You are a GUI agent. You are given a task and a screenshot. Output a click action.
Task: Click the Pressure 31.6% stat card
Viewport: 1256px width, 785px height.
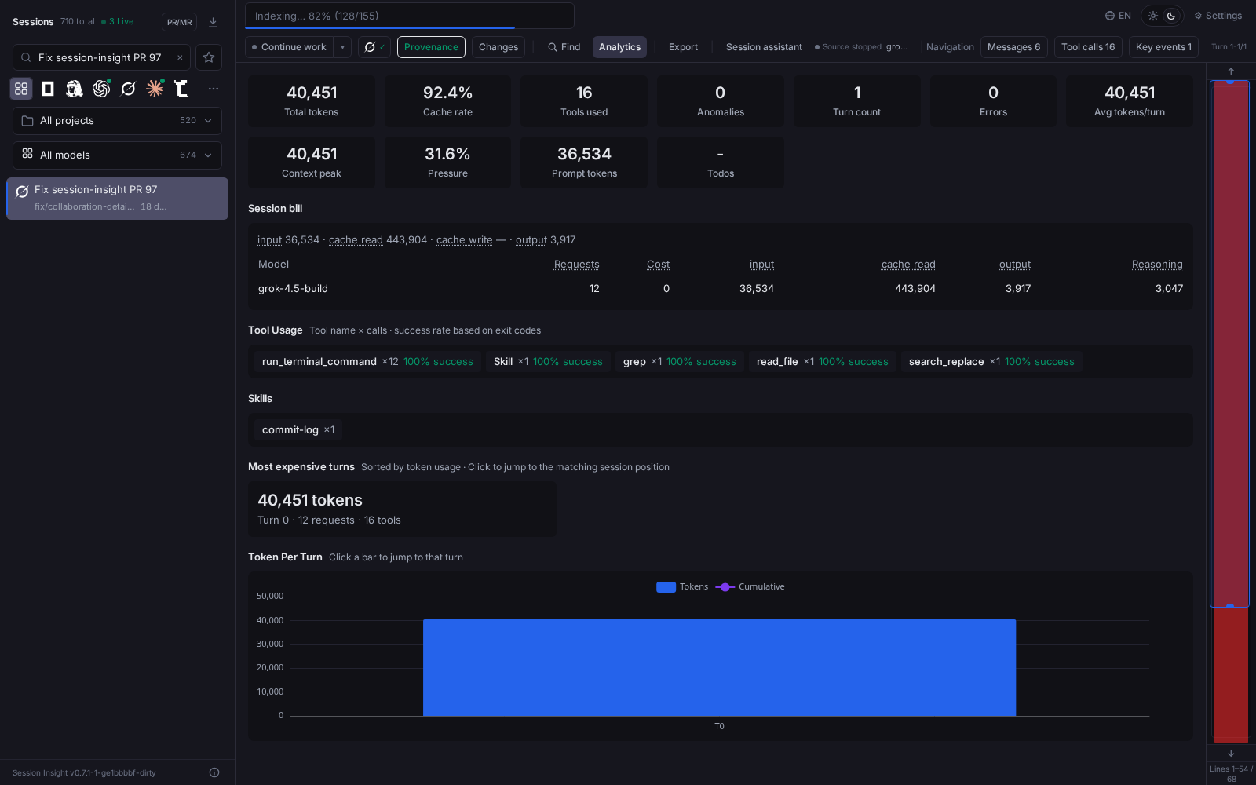[x=447, y=162]
